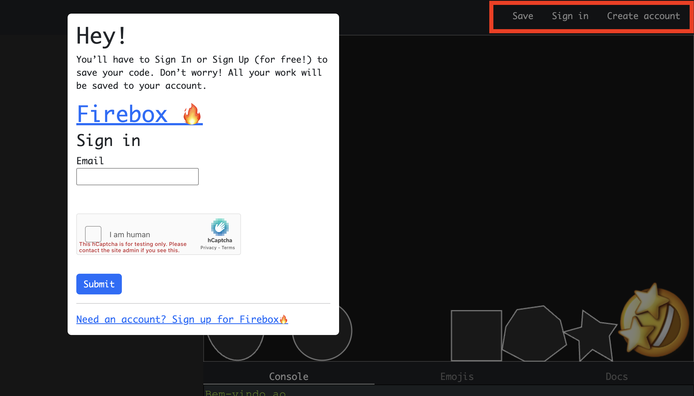694x396 pixels.
Task: Select Create account in the top bar
Action: (x=643, y=16)
